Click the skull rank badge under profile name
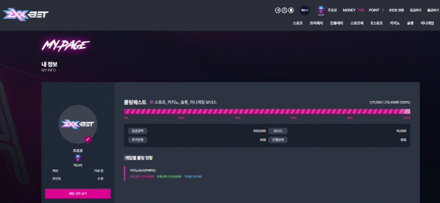The width and height of the screenshot is (440, 203). click(78, 158)
